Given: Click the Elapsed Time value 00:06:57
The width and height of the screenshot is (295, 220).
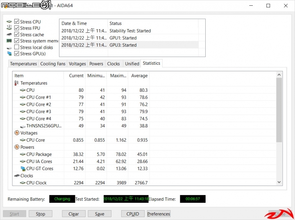Looking at the screenshot, I should (x=193, y=199).
